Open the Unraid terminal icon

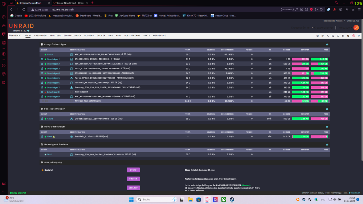327,36
